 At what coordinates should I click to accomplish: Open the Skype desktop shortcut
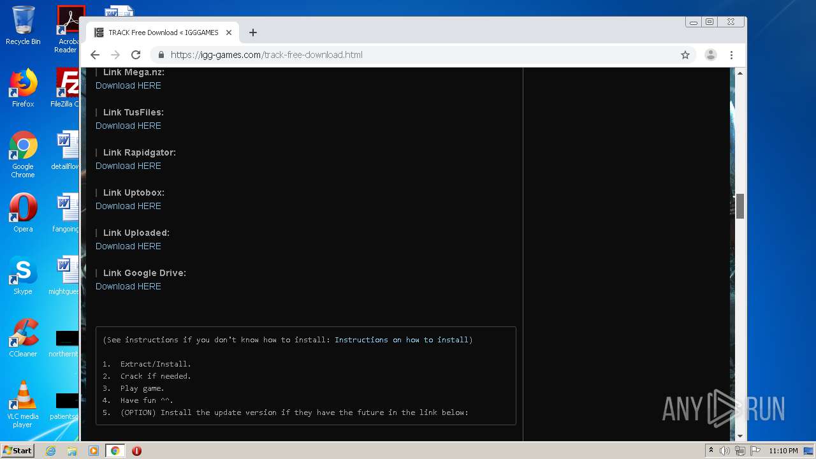pyautogui.click(x=23, y=275)
